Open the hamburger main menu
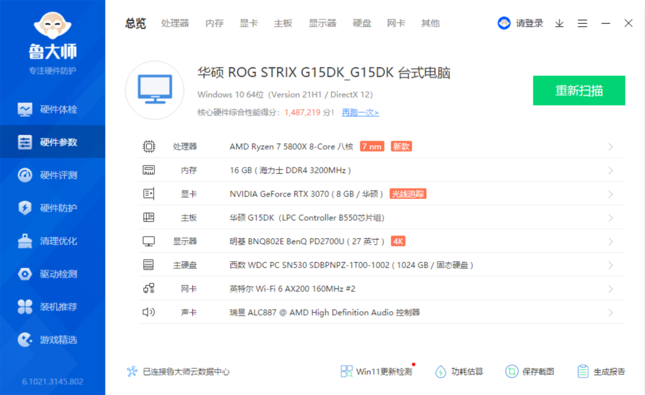The image size is (645, 395). point(582,23)
